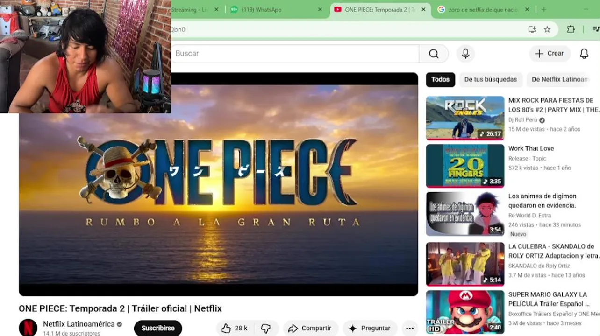Select the Todos filter chip
Viewport: 600px width, 336px height.
[440, 79]
